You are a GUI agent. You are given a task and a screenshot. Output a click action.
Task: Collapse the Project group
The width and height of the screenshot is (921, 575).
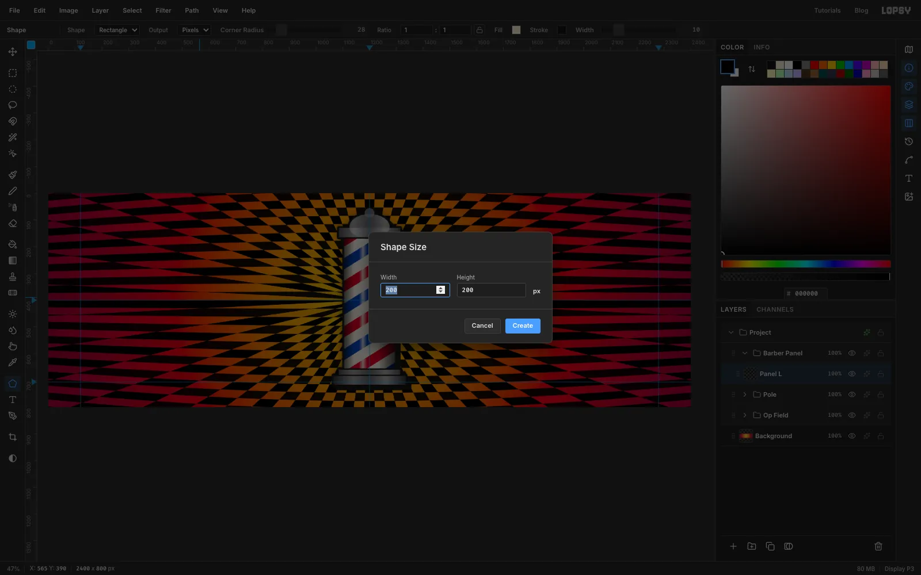pyautogui.click(x=731, y=332)
